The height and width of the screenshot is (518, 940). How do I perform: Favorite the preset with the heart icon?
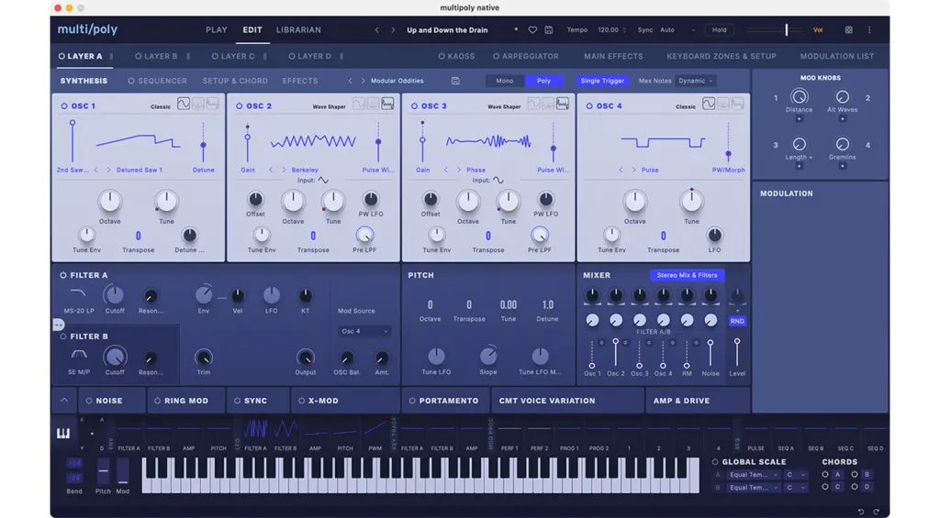click(532, 30)
